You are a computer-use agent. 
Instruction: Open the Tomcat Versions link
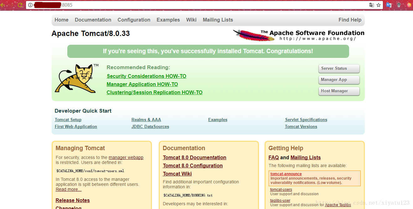pyautogui.click(x=301, y=126)
